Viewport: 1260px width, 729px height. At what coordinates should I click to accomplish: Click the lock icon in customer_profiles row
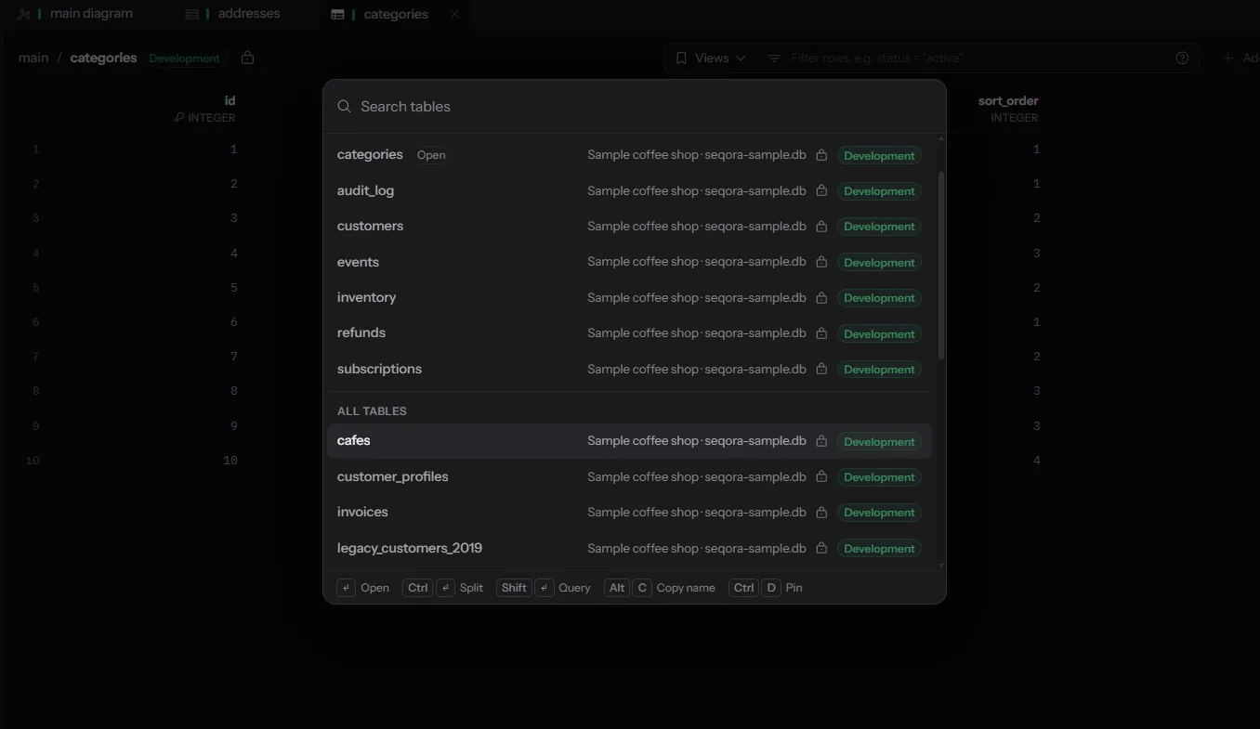point(821,476)
